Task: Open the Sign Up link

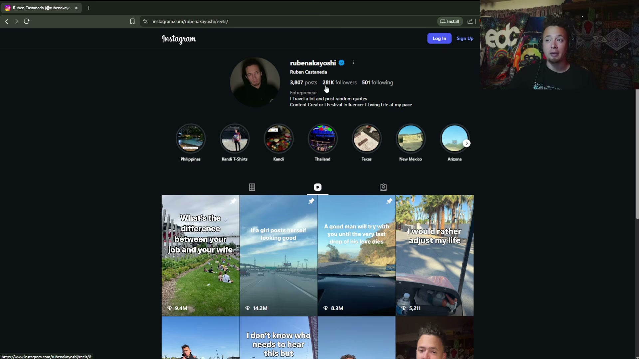Action: pyautogui.click(x=465, y=38)
